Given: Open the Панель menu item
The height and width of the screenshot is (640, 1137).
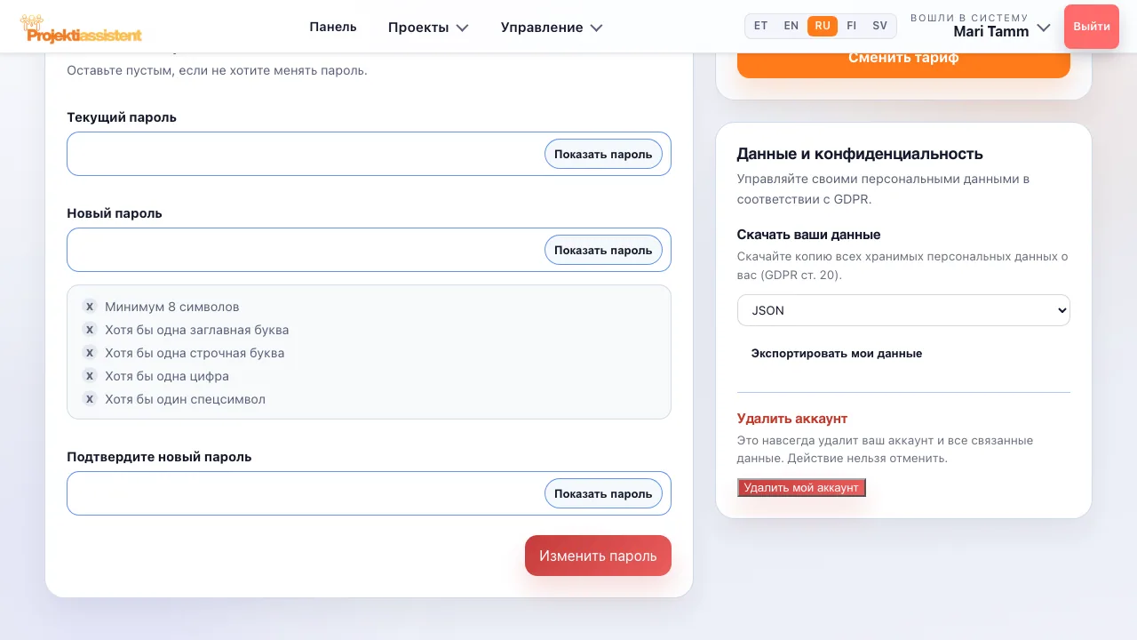Looking at the screenshot, I should pyautogui.click(x=333, y=27).
